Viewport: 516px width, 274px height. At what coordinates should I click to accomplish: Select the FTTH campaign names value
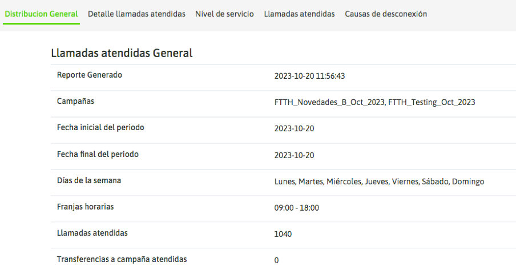pyautogui.click(x=374, y=102)
